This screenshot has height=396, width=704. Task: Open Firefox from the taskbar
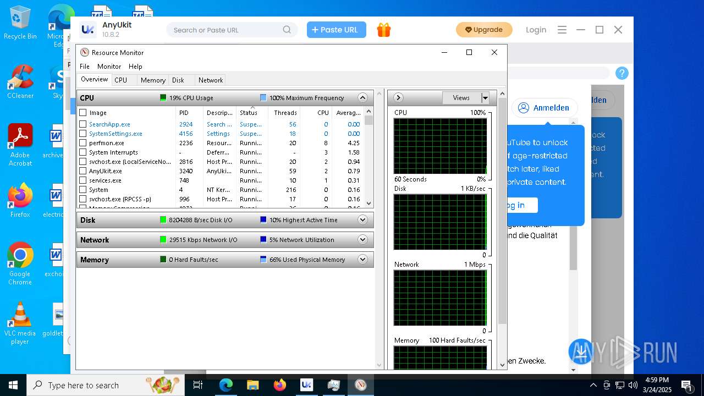[279, 385]
